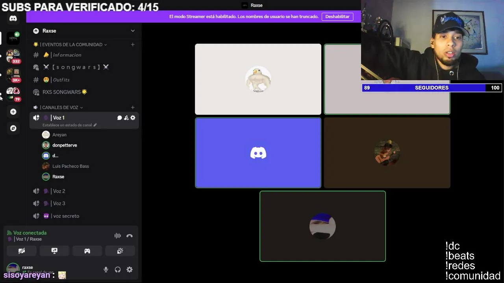Open songwars forum channel
504x283 pixels.
(84, 67)
